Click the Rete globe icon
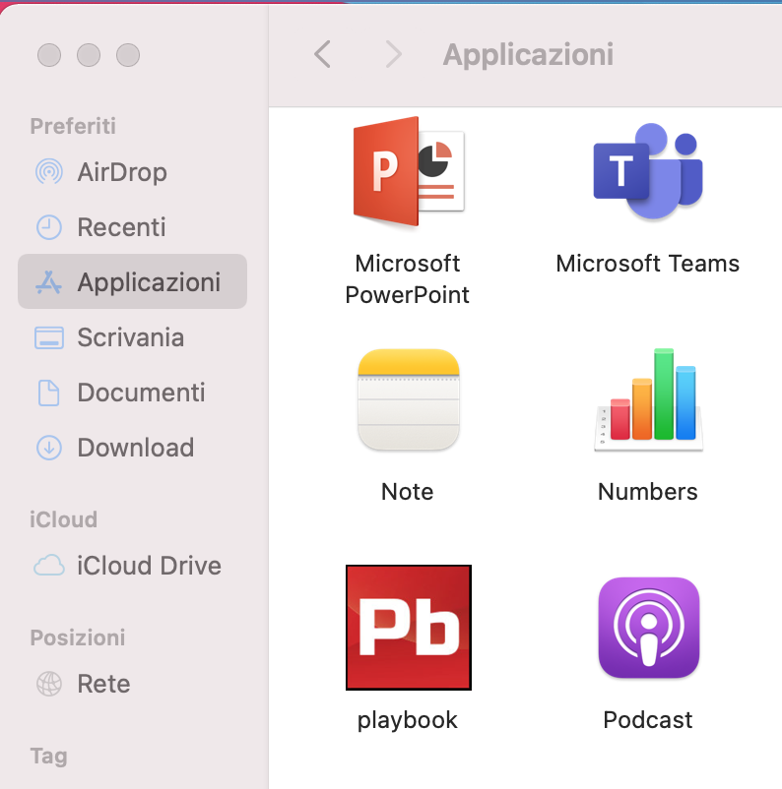The width and height of the screenshot is (782, 789). pos(49,684)
